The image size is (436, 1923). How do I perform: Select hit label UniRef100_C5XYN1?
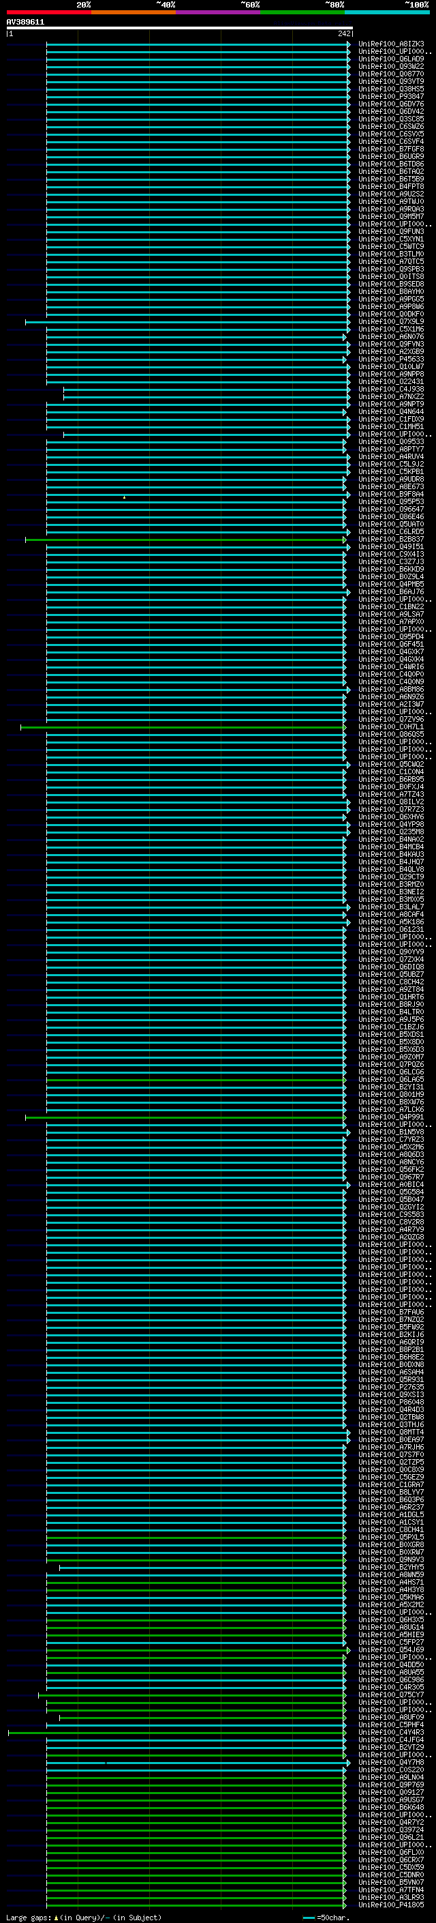391,239
